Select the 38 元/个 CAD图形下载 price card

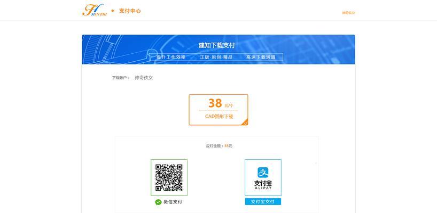[218, 110]
